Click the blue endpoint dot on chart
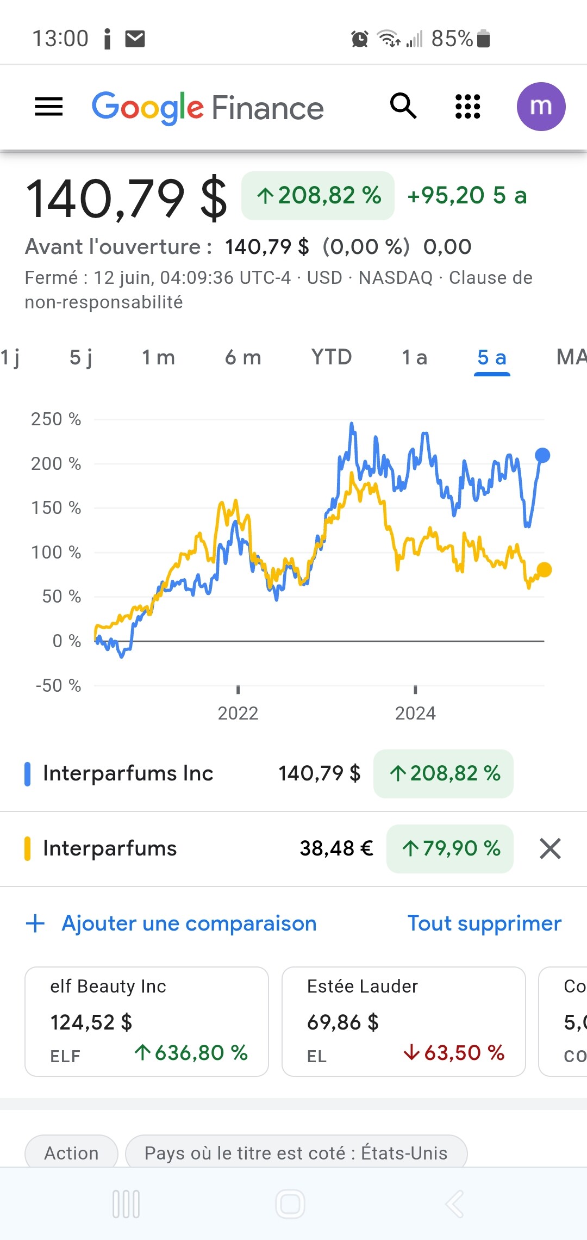 (x=542, y=455)
